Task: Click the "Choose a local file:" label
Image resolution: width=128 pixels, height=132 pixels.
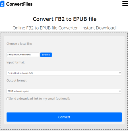Action: [19, 44]
